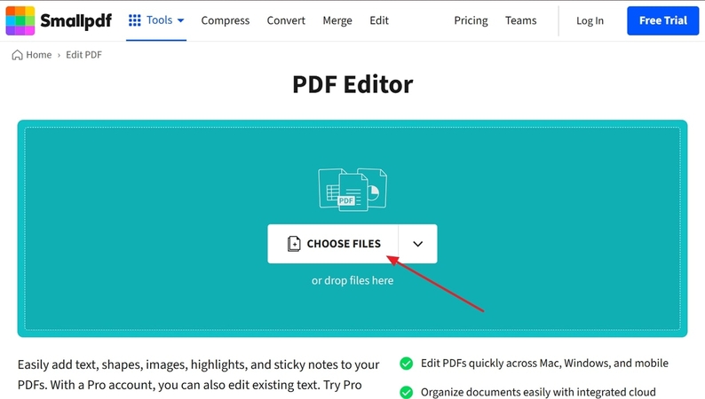The height and width of the screenshot is (399, 705).
Task: Click the green check beside 'Organize documents easily'
Action: click(407, 392)
